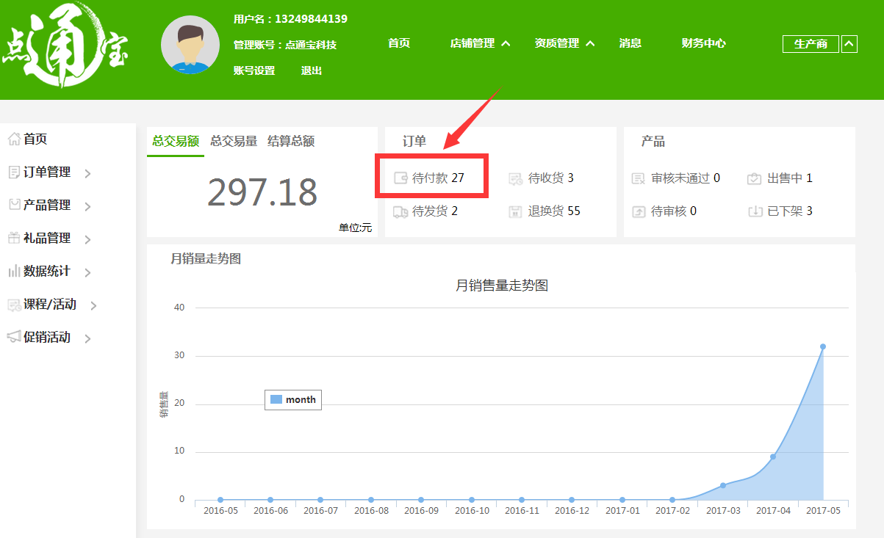Screen dimensions: 884x538
Task: Switch to the 总交易量 tab
Action: click(x=234, y=141)
